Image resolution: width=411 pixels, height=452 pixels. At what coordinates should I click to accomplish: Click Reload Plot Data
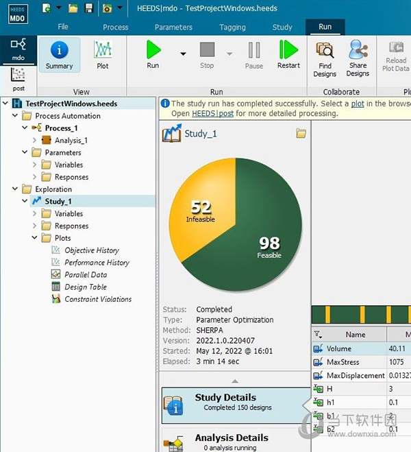(396, 56)
